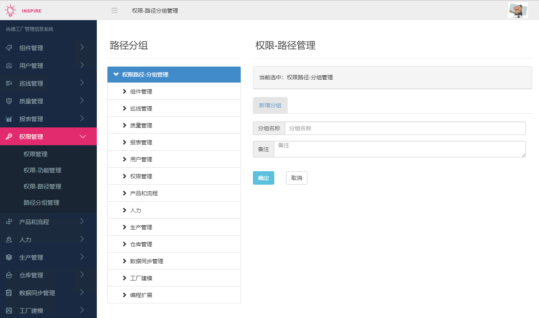
Task: Open sidebar 报表管理 menu
Action: coord(48,119)
